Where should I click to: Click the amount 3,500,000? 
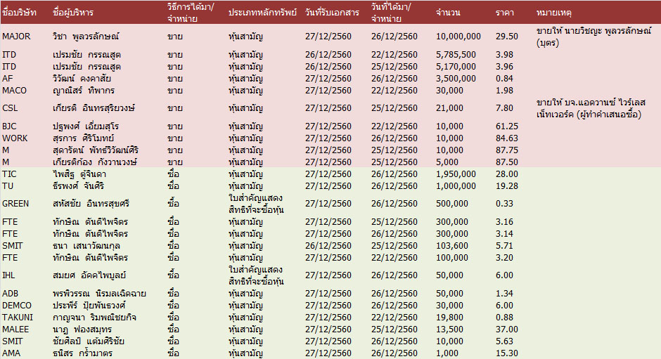tap(456, 79)
